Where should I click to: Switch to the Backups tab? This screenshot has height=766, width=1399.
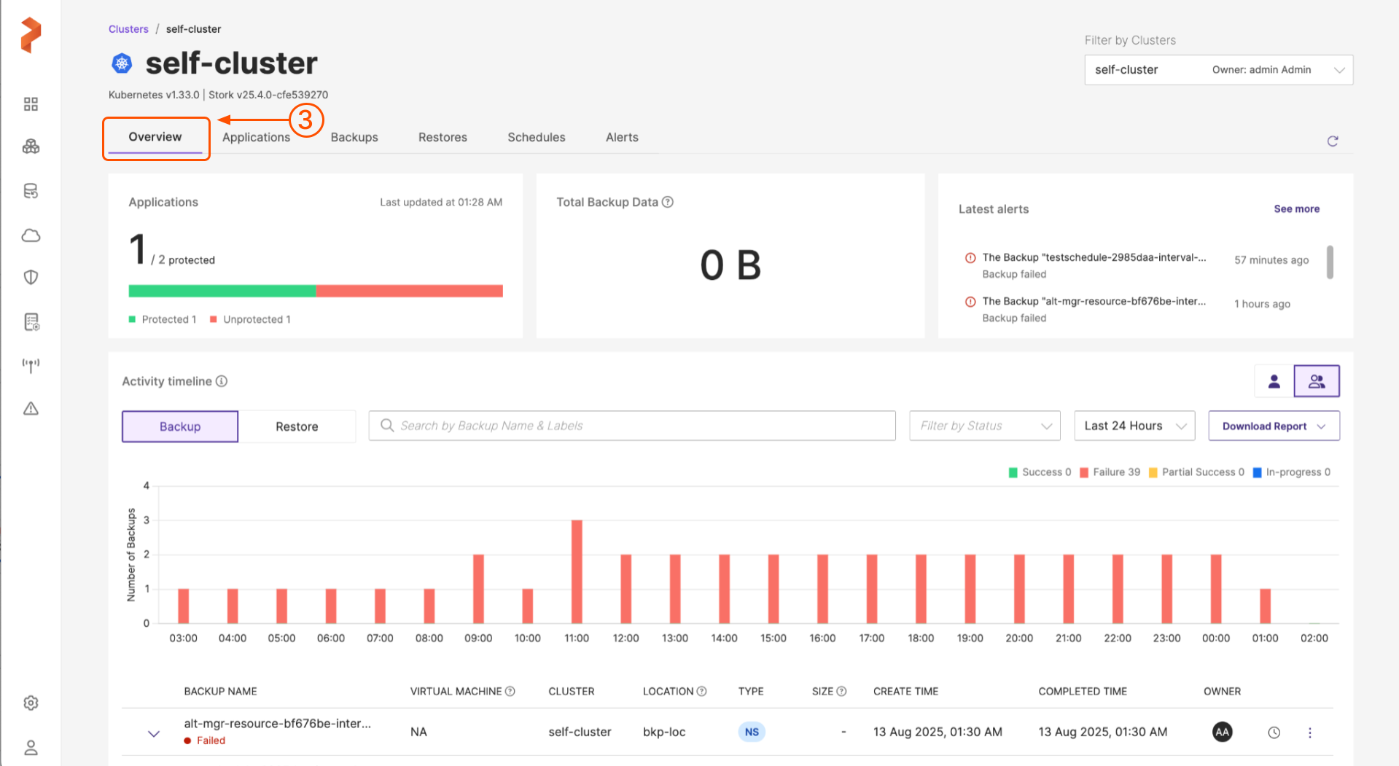click(354, 138)
